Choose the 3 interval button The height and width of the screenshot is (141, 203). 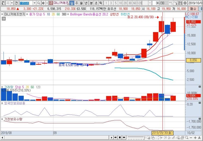pyautogui.click(x=111, y=3)
